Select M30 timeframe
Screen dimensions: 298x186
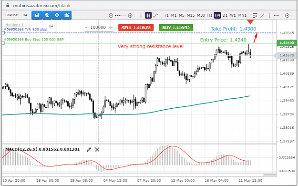pyautogui.click(x=201, y=15)
